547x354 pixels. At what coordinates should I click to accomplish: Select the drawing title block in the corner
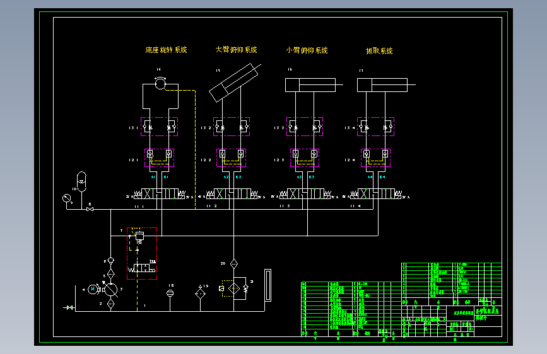coord(451,321)
